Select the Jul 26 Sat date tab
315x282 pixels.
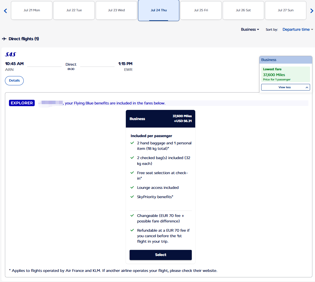pyautogui.click(x=243, y=10)
